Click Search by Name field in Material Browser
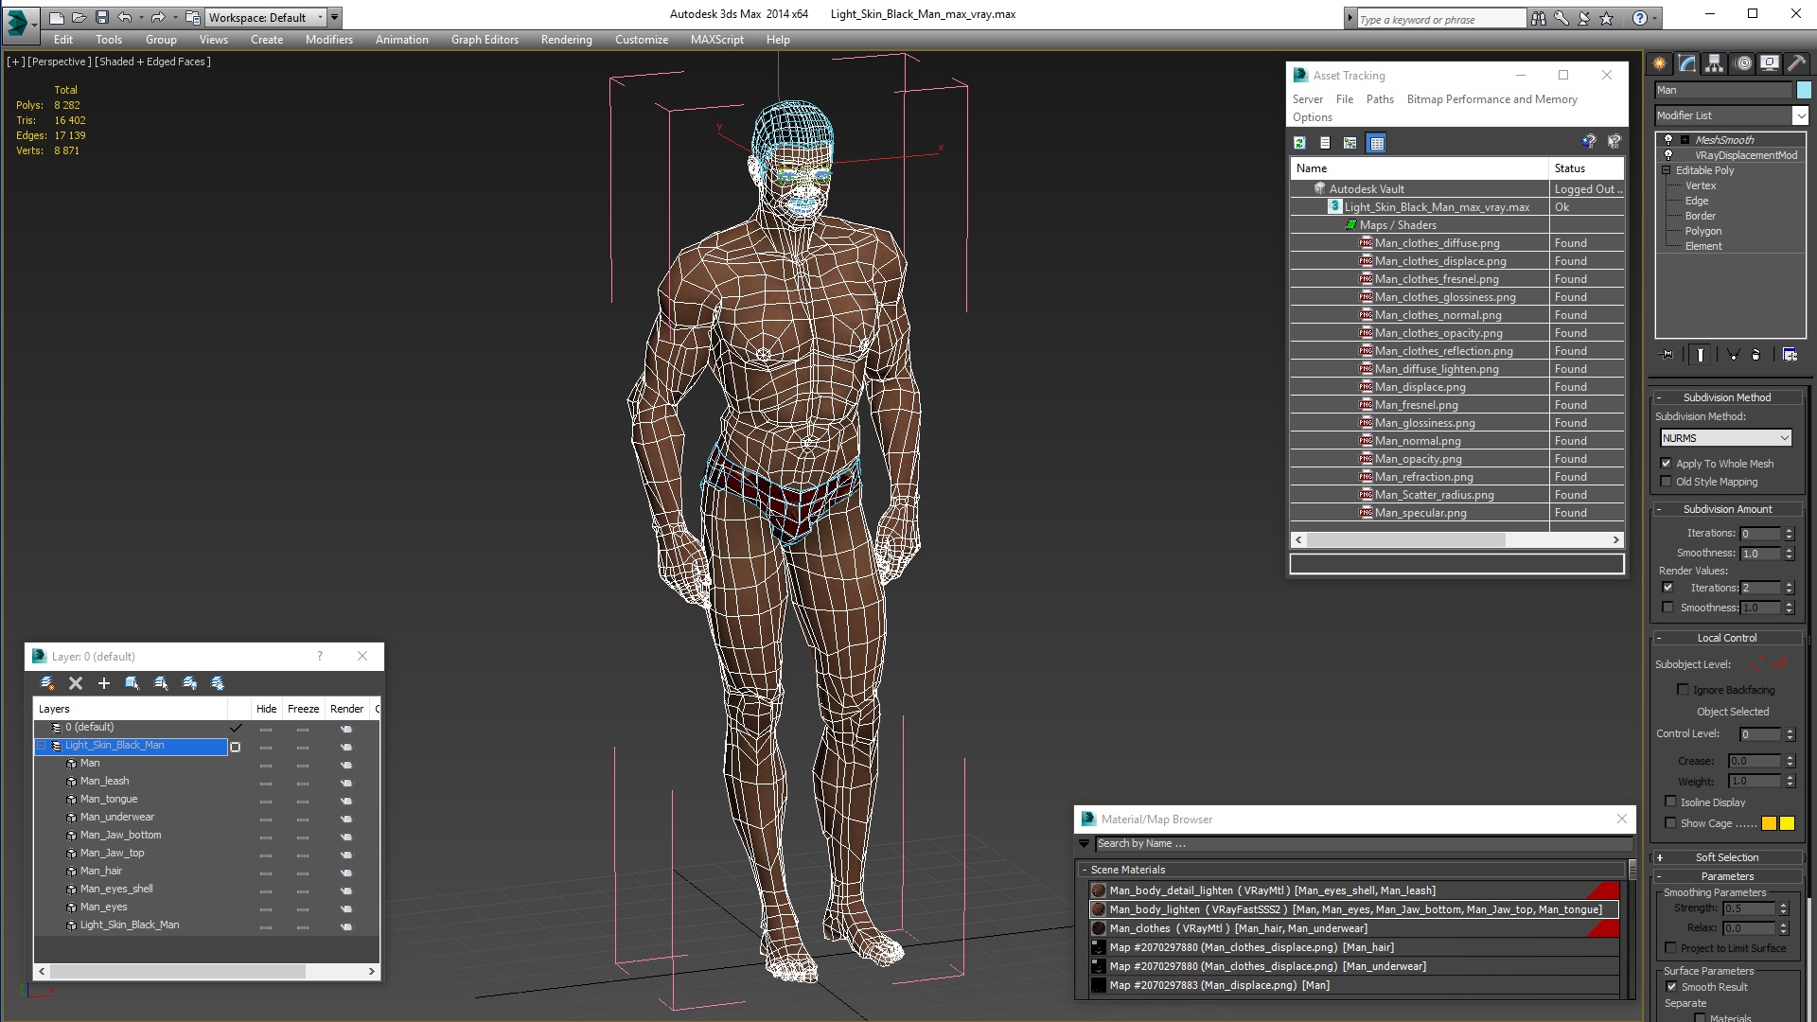The image size is (1817, 1022). [1363, 843]
